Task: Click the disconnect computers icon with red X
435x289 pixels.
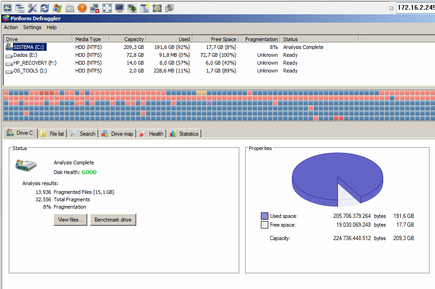Action: tap(95, 8)
